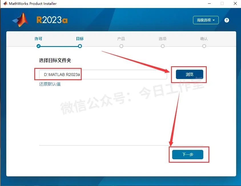Click the 目标 step progress circle
This screenshot has height=186, width=241.
[x=80, y=46]
